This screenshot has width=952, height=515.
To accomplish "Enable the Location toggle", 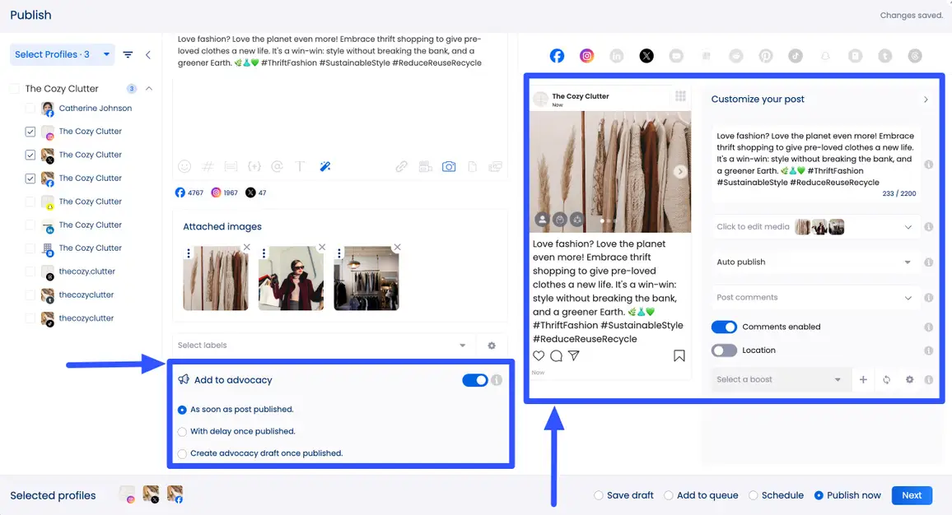I will click(724, 350).
